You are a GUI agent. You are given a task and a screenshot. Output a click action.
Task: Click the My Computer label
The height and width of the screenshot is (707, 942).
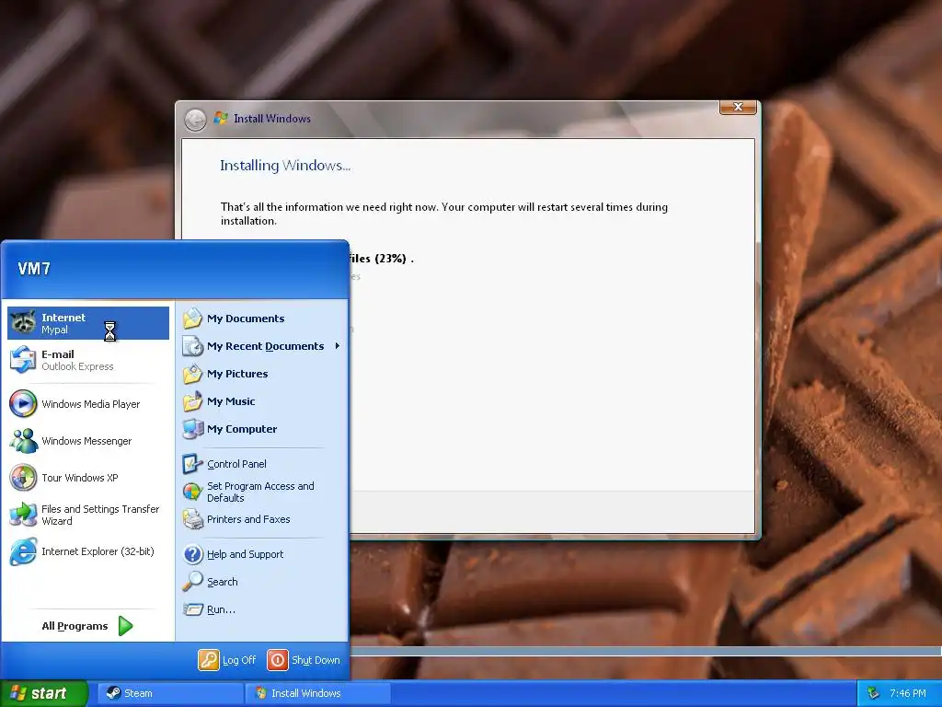click(x=242, y=429)
